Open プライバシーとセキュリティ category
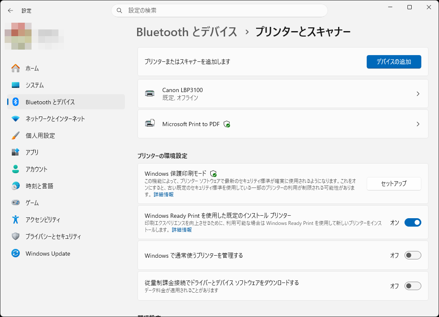This screenshot has height=317, width=439. pyautogui.click(x=66, y=236)
